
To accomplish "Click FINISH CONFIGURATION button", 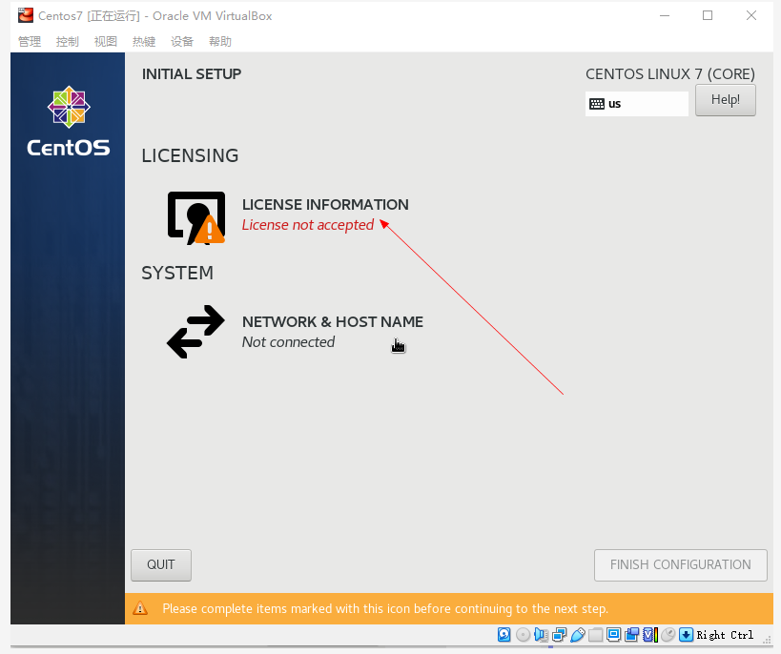I will [x=680, y=564].
